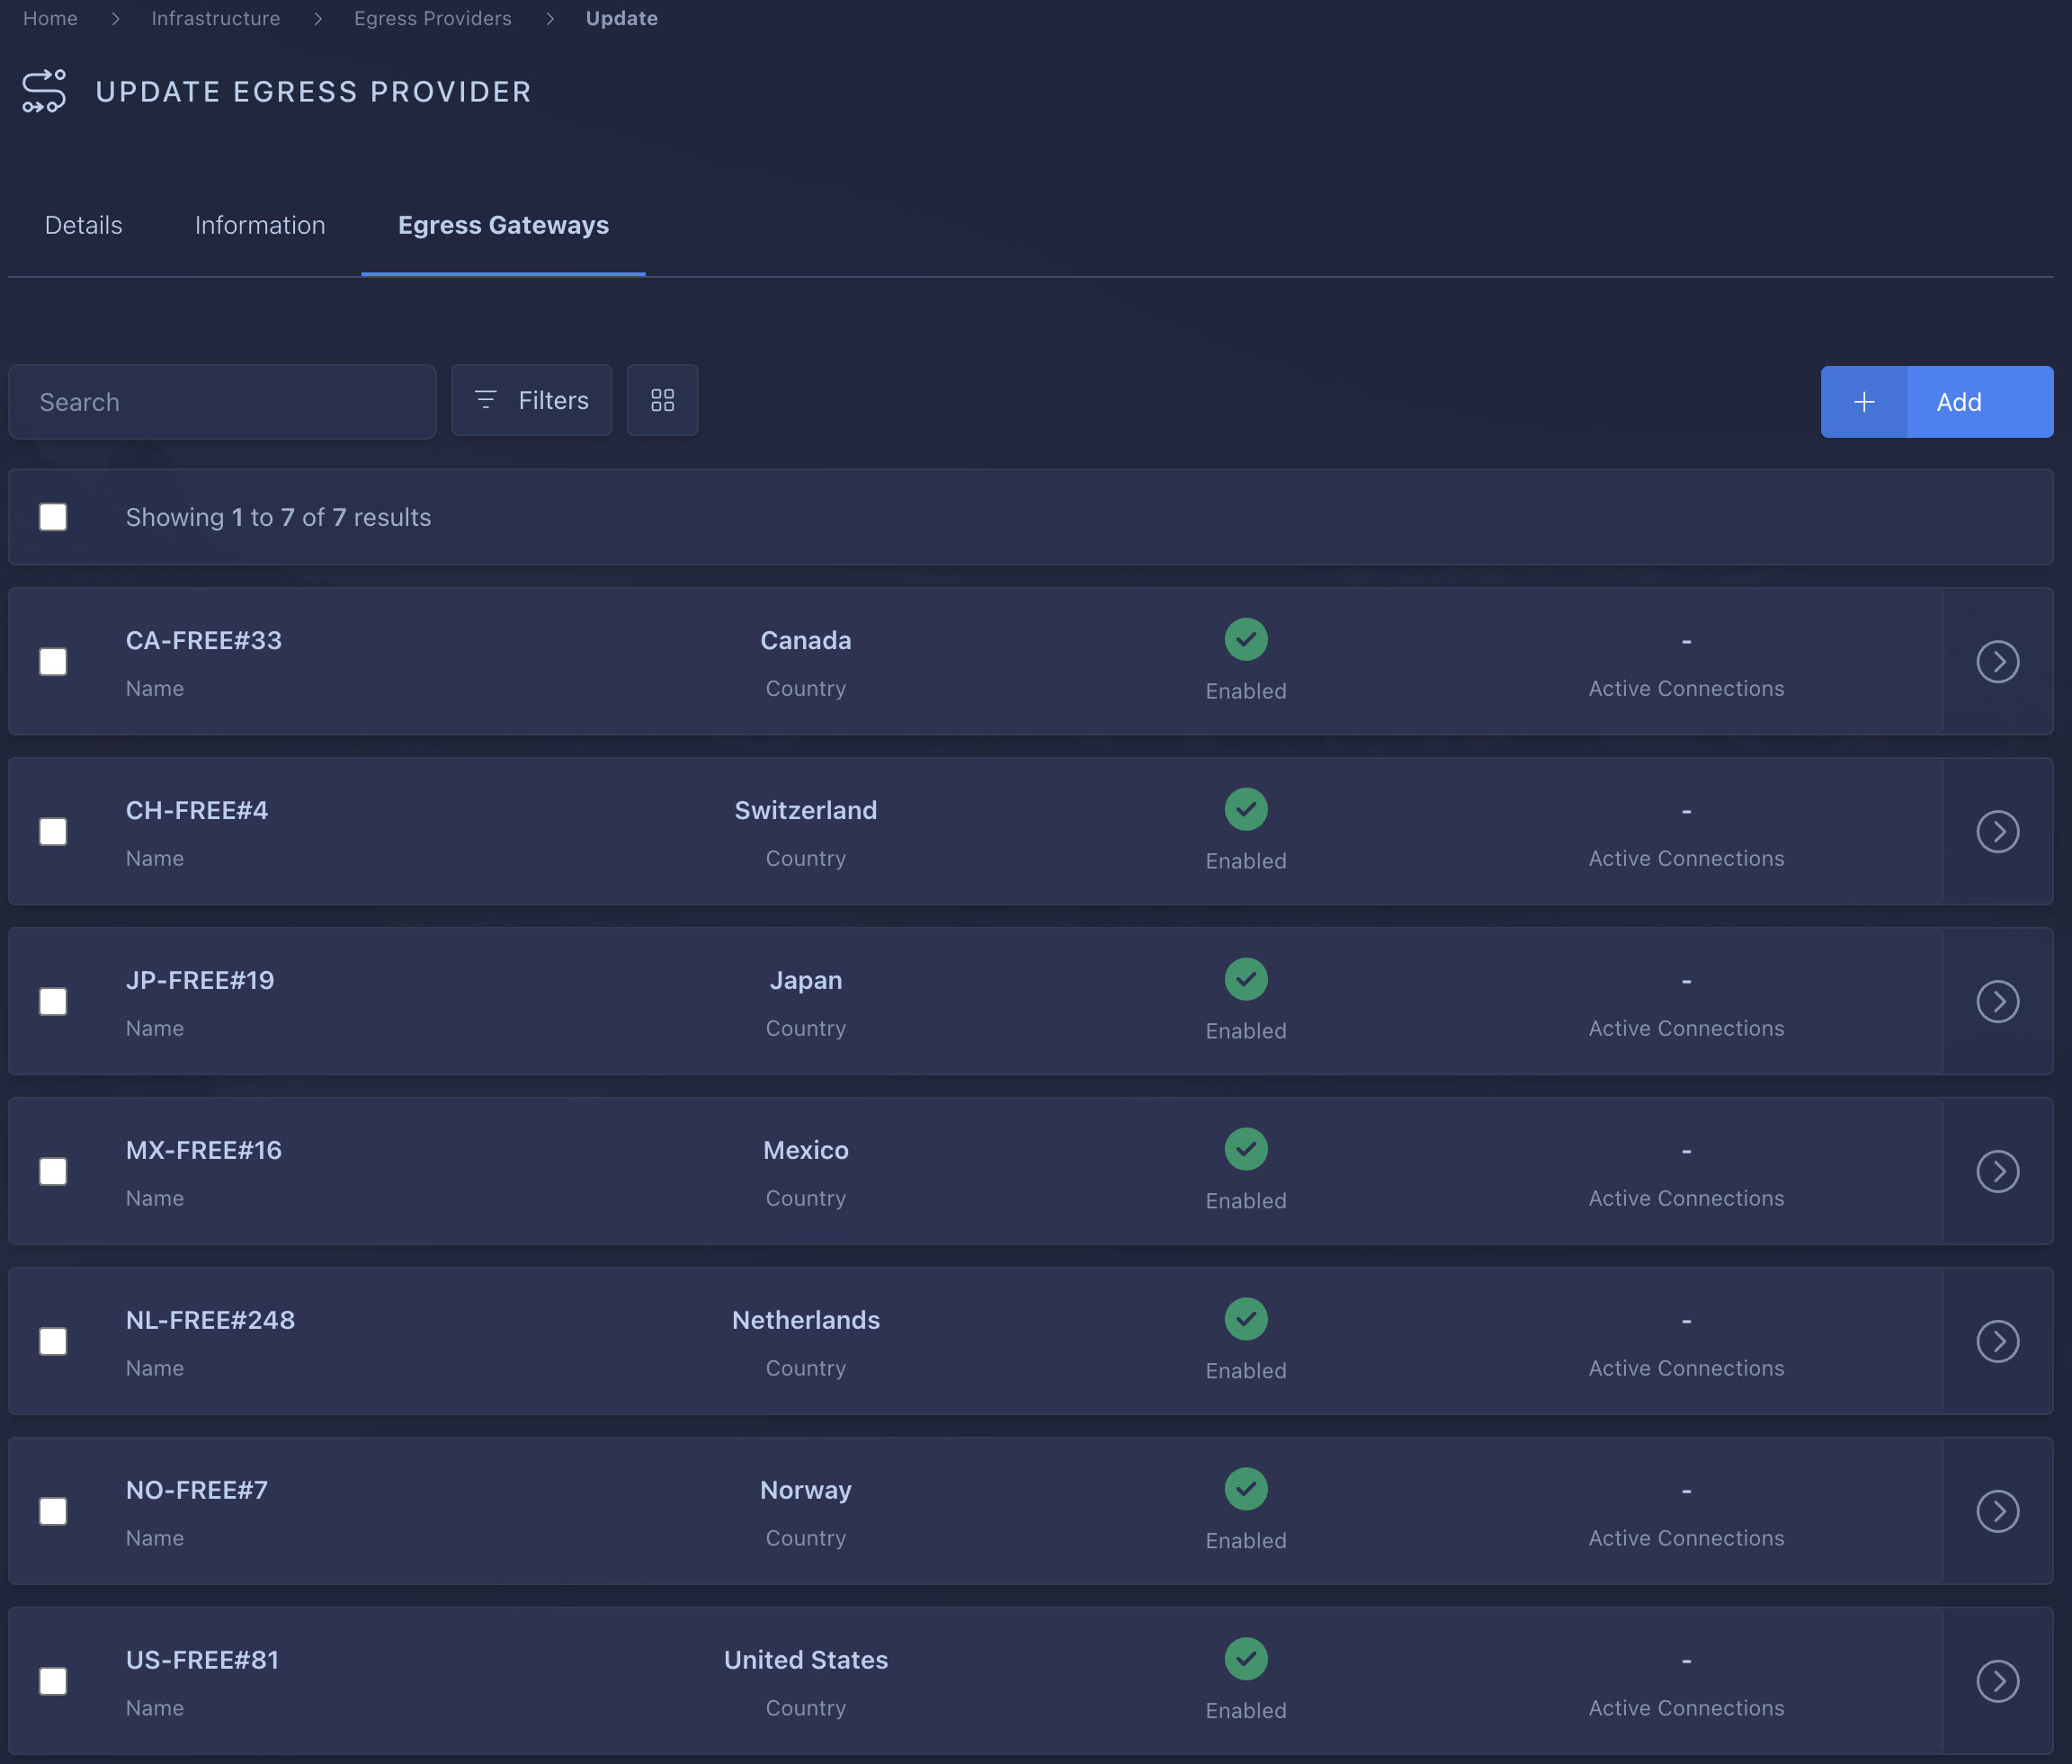
Task: Tick the CH-FREE#4 row checkbox
Action: (x=53, y=832)
